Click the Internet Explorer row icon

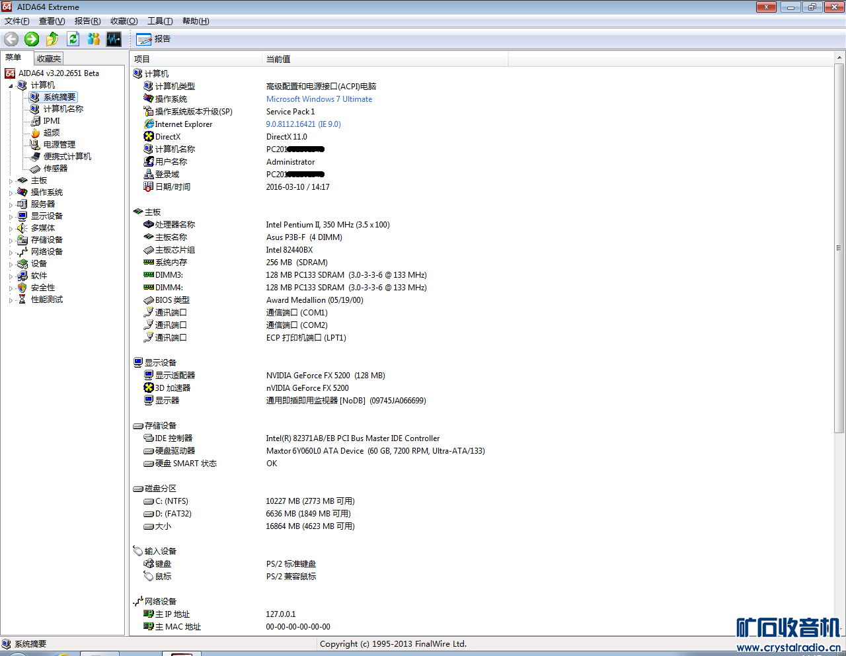(x=149, y=124)
